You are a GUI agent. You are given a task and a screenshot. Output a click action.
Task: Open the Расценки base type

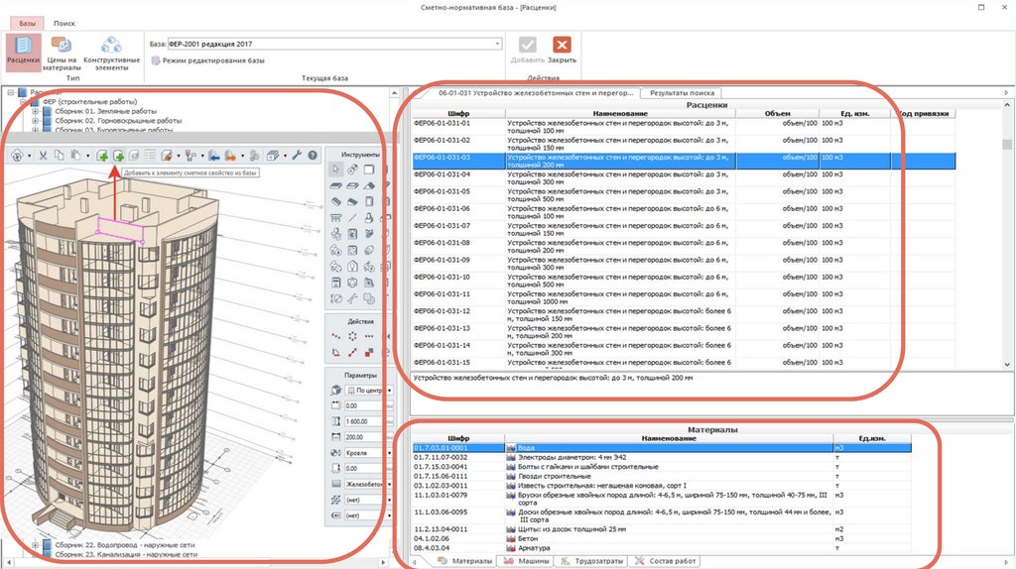[23, 51]
